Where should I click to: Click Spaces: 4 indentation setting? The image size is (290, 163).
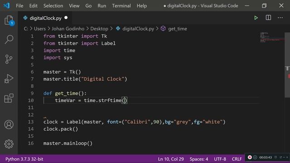tap(199, 159)
